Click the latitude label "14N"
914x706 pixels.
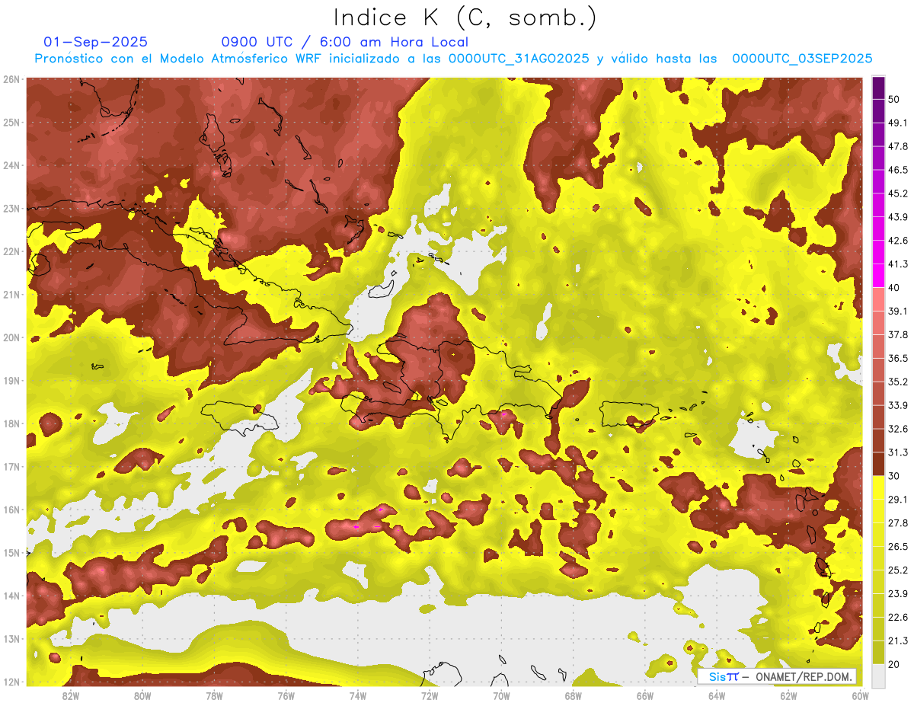point(11,596)
